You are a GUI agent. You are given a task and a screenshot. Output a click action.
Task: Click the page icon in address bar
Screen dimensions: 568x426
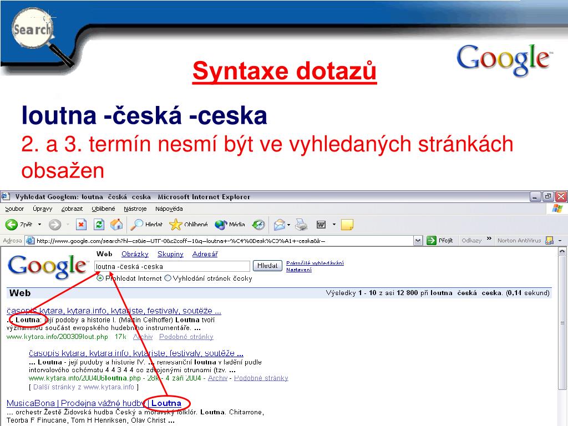(x=31, y=241)
